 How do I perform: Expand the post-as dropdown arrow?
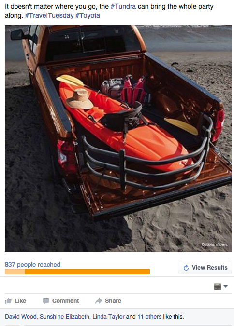[225, 286]
